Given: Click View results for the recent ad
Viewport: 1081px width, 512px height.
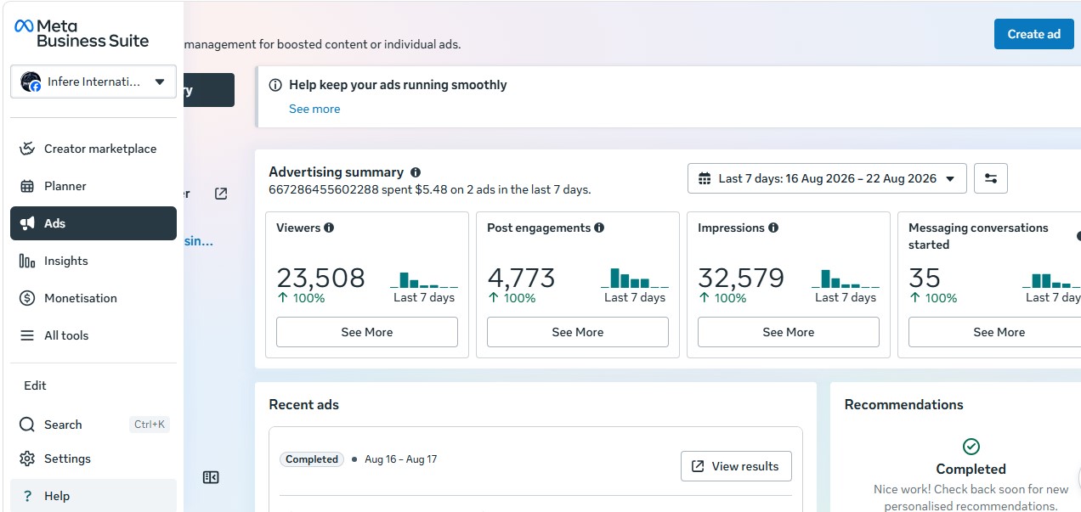Looking at the screenshot, I should (736, 466).
